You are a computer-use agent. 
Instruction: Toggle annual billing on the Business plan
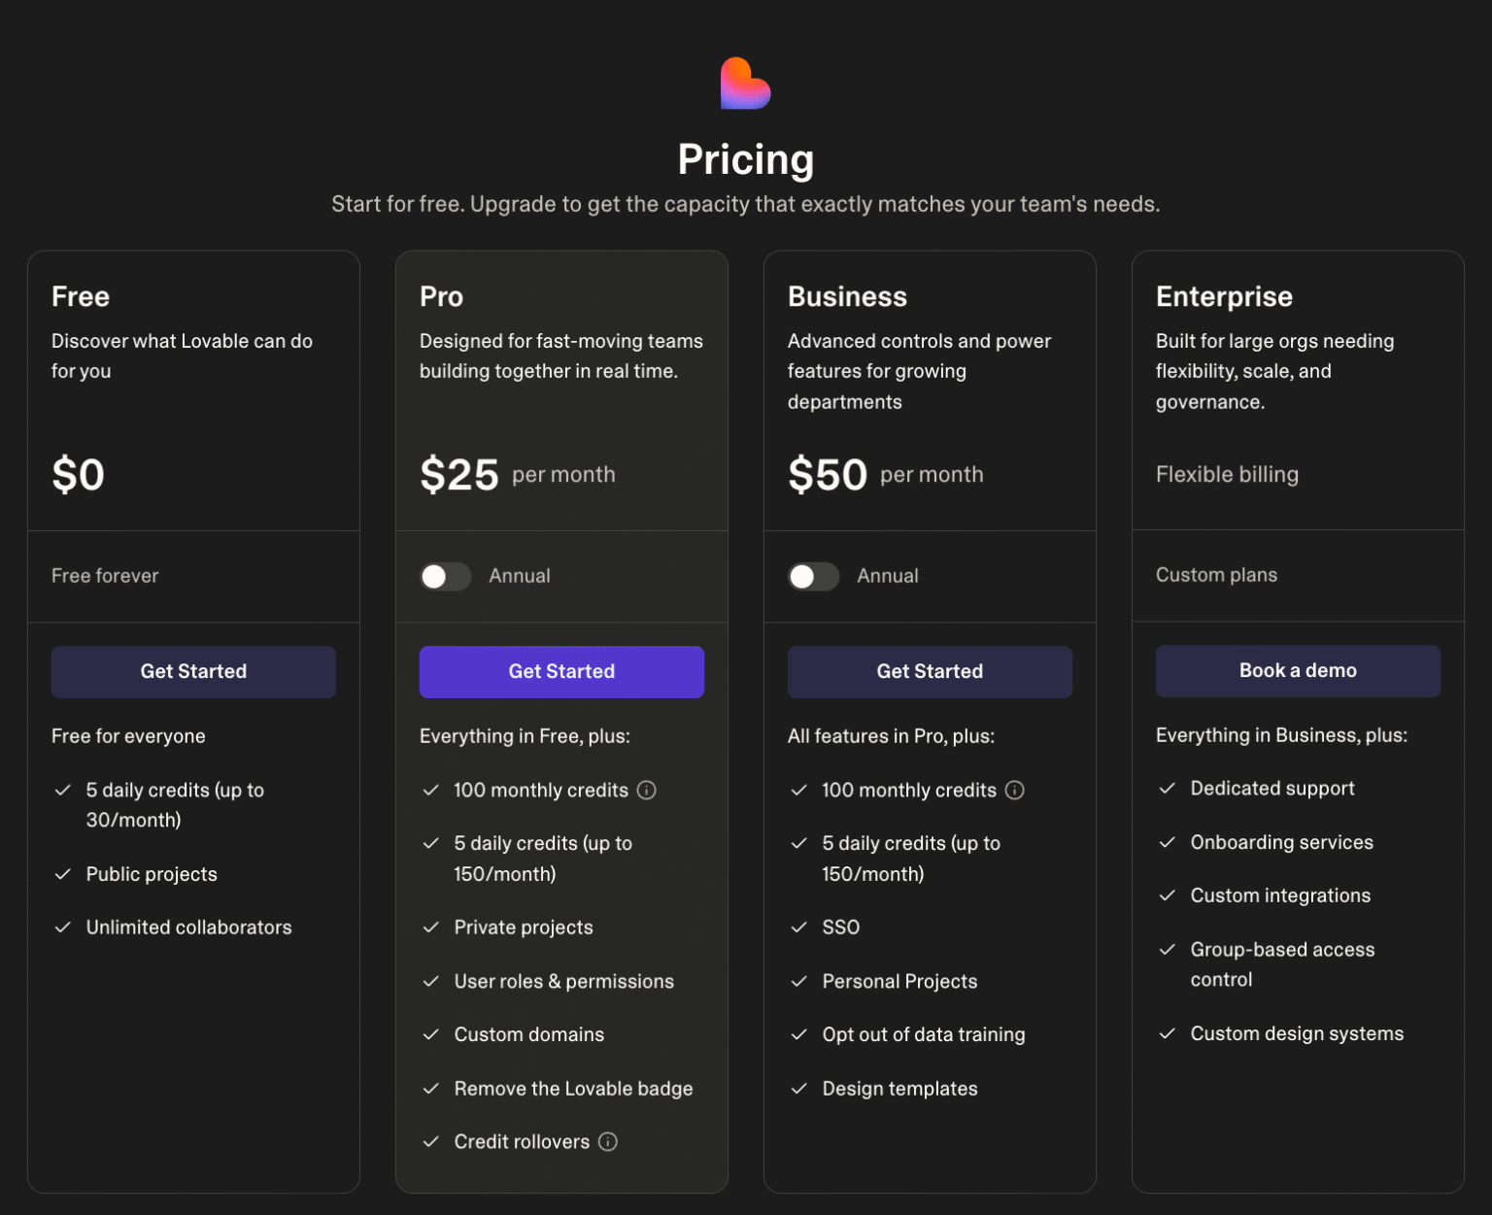(813, 576)
